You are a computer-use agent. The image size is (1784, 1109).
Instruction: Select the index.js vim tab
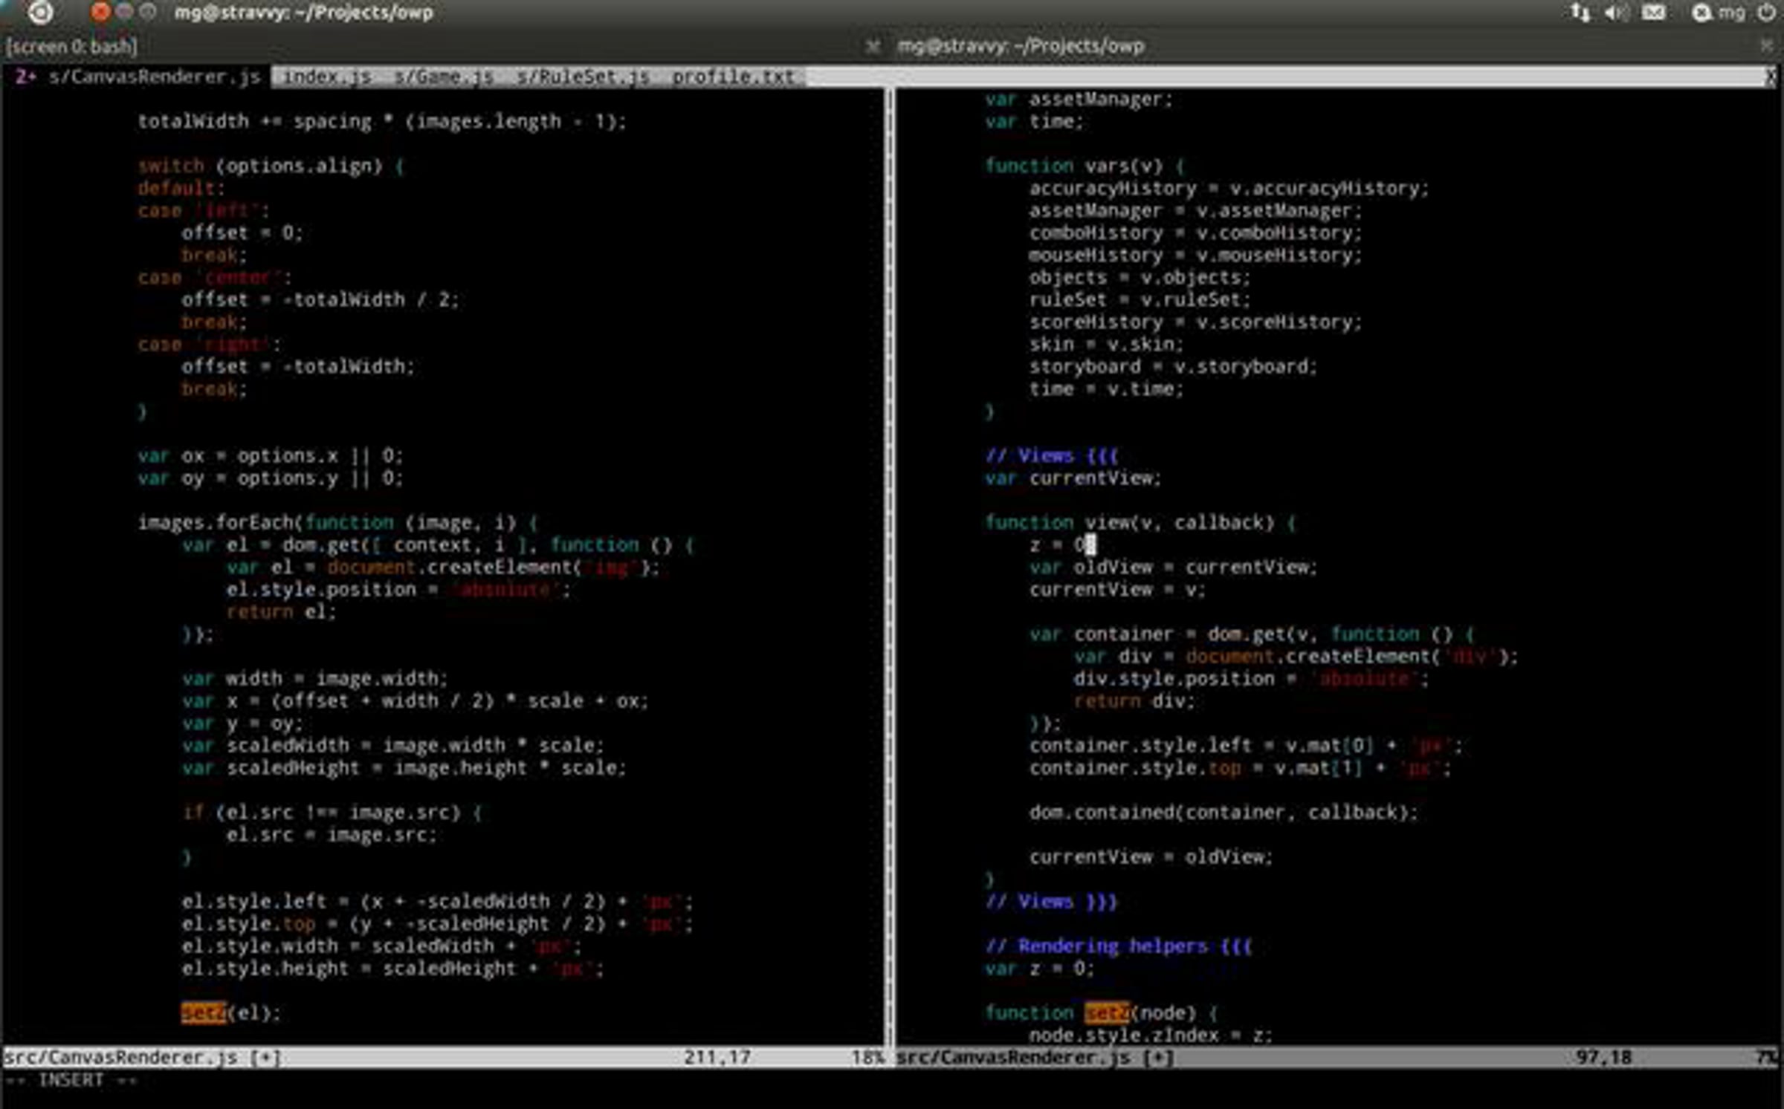pyautogui.click(x=327, y=77)
